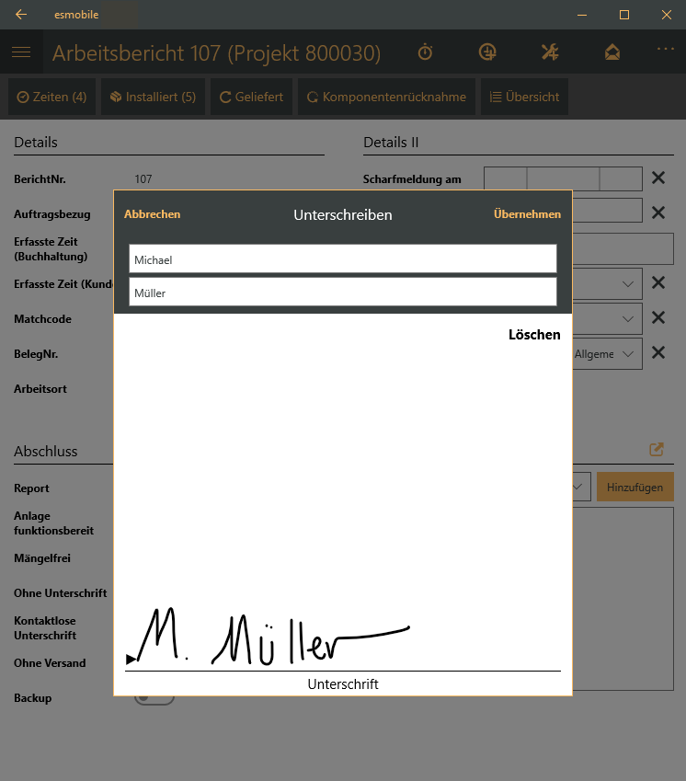Click the external link icon beside Abschluss
Image resolution: width=686 pixels, height=781 pixels.
pyautogui.click(x=657, y=450)
